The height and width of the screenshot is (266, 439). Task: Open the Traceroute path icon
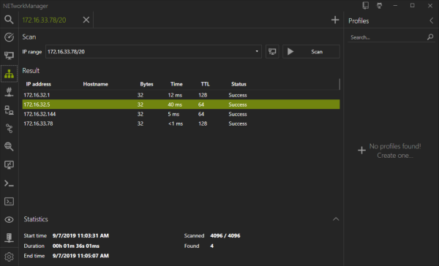(9, 129)
